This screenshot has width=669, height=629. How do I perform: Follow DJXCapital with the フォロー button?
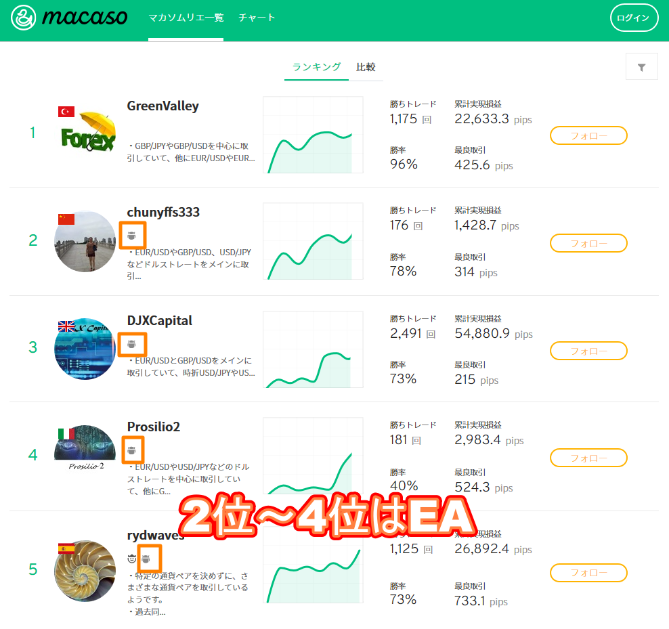pos(588,351)
